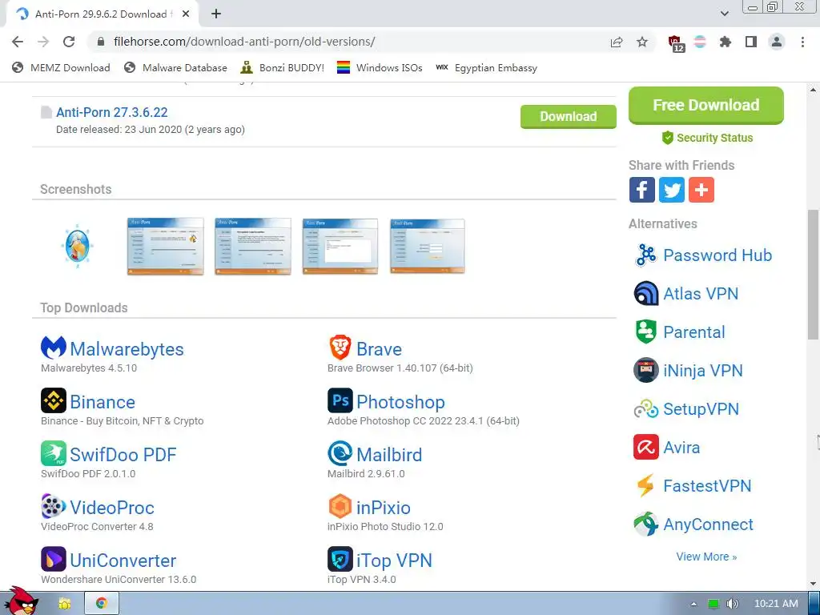
Task: Click the Photoshop Ps icon
Action: (x=340, y=400)
